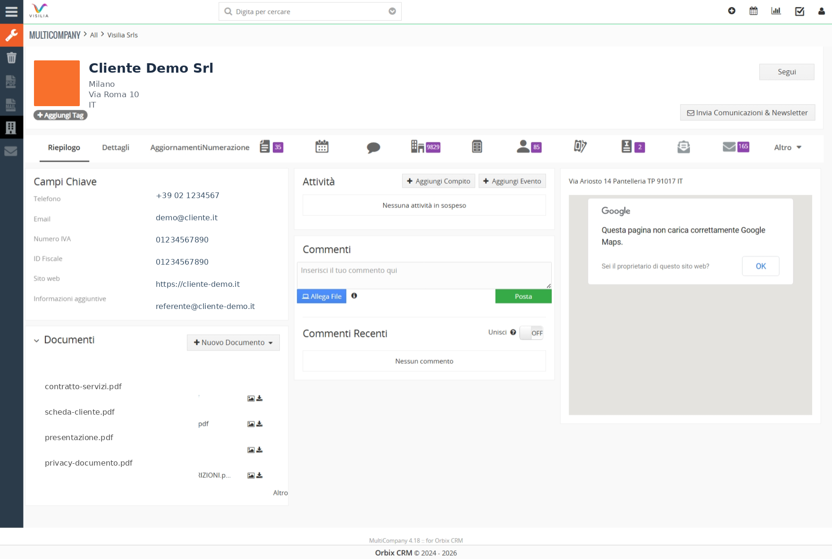Viewport: 832px width, 559px height.
Task: Click help icon next to Unisci
Action: point(513,332)
